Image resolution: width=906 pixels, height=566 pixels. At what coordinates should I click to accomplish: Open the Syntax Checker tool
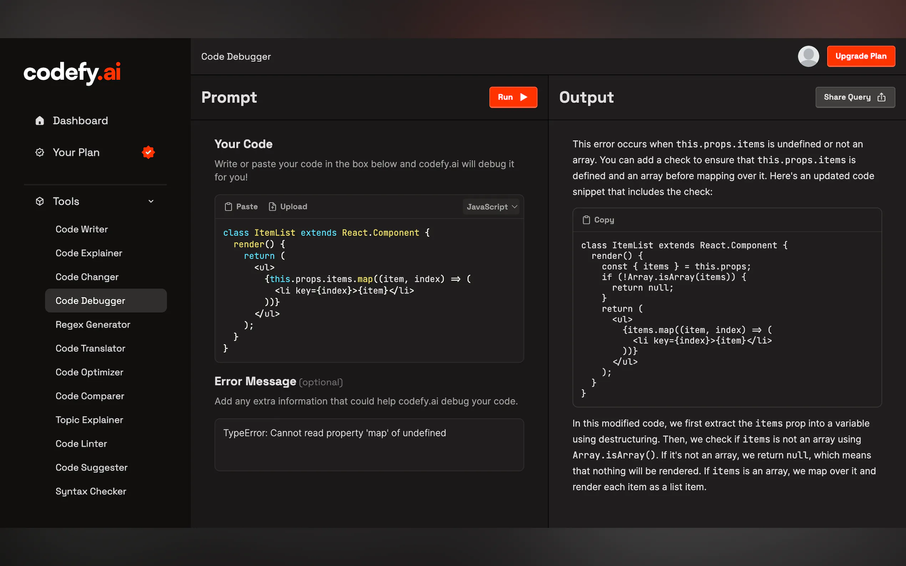pos(91,491)
